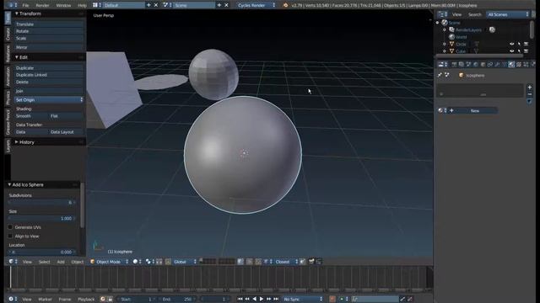Open the Render properties tab icon
540x303 pixels.
(x=454, y=64)
